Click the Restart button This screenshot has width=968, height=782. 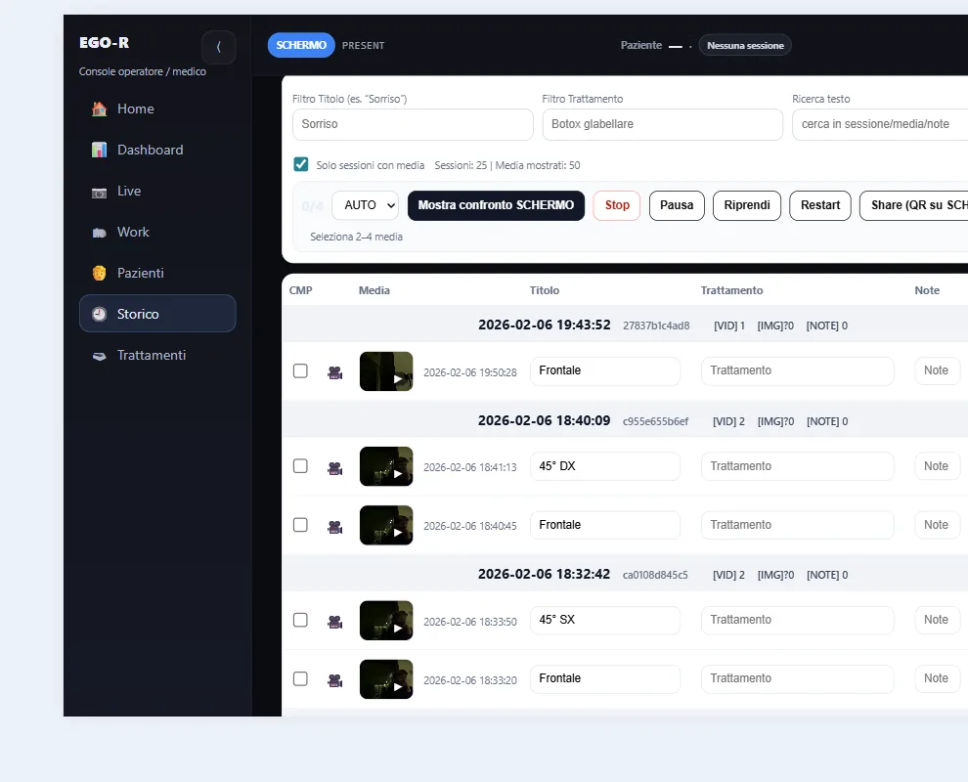click(x=819, y=205)
